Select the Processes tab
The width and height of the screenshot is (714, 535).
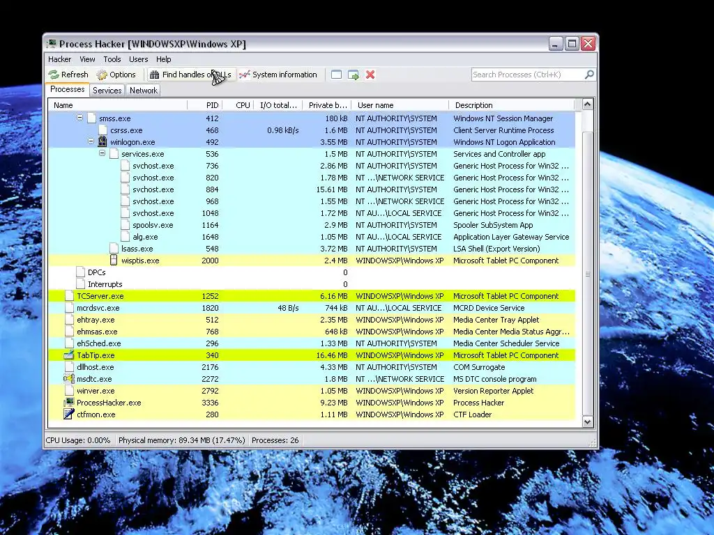click(68, 89)
